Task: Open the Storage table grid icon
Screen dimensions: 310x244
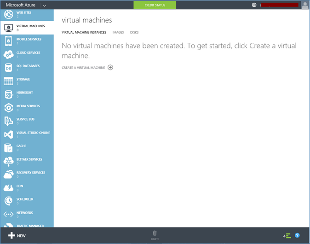Action: [8, 81]
